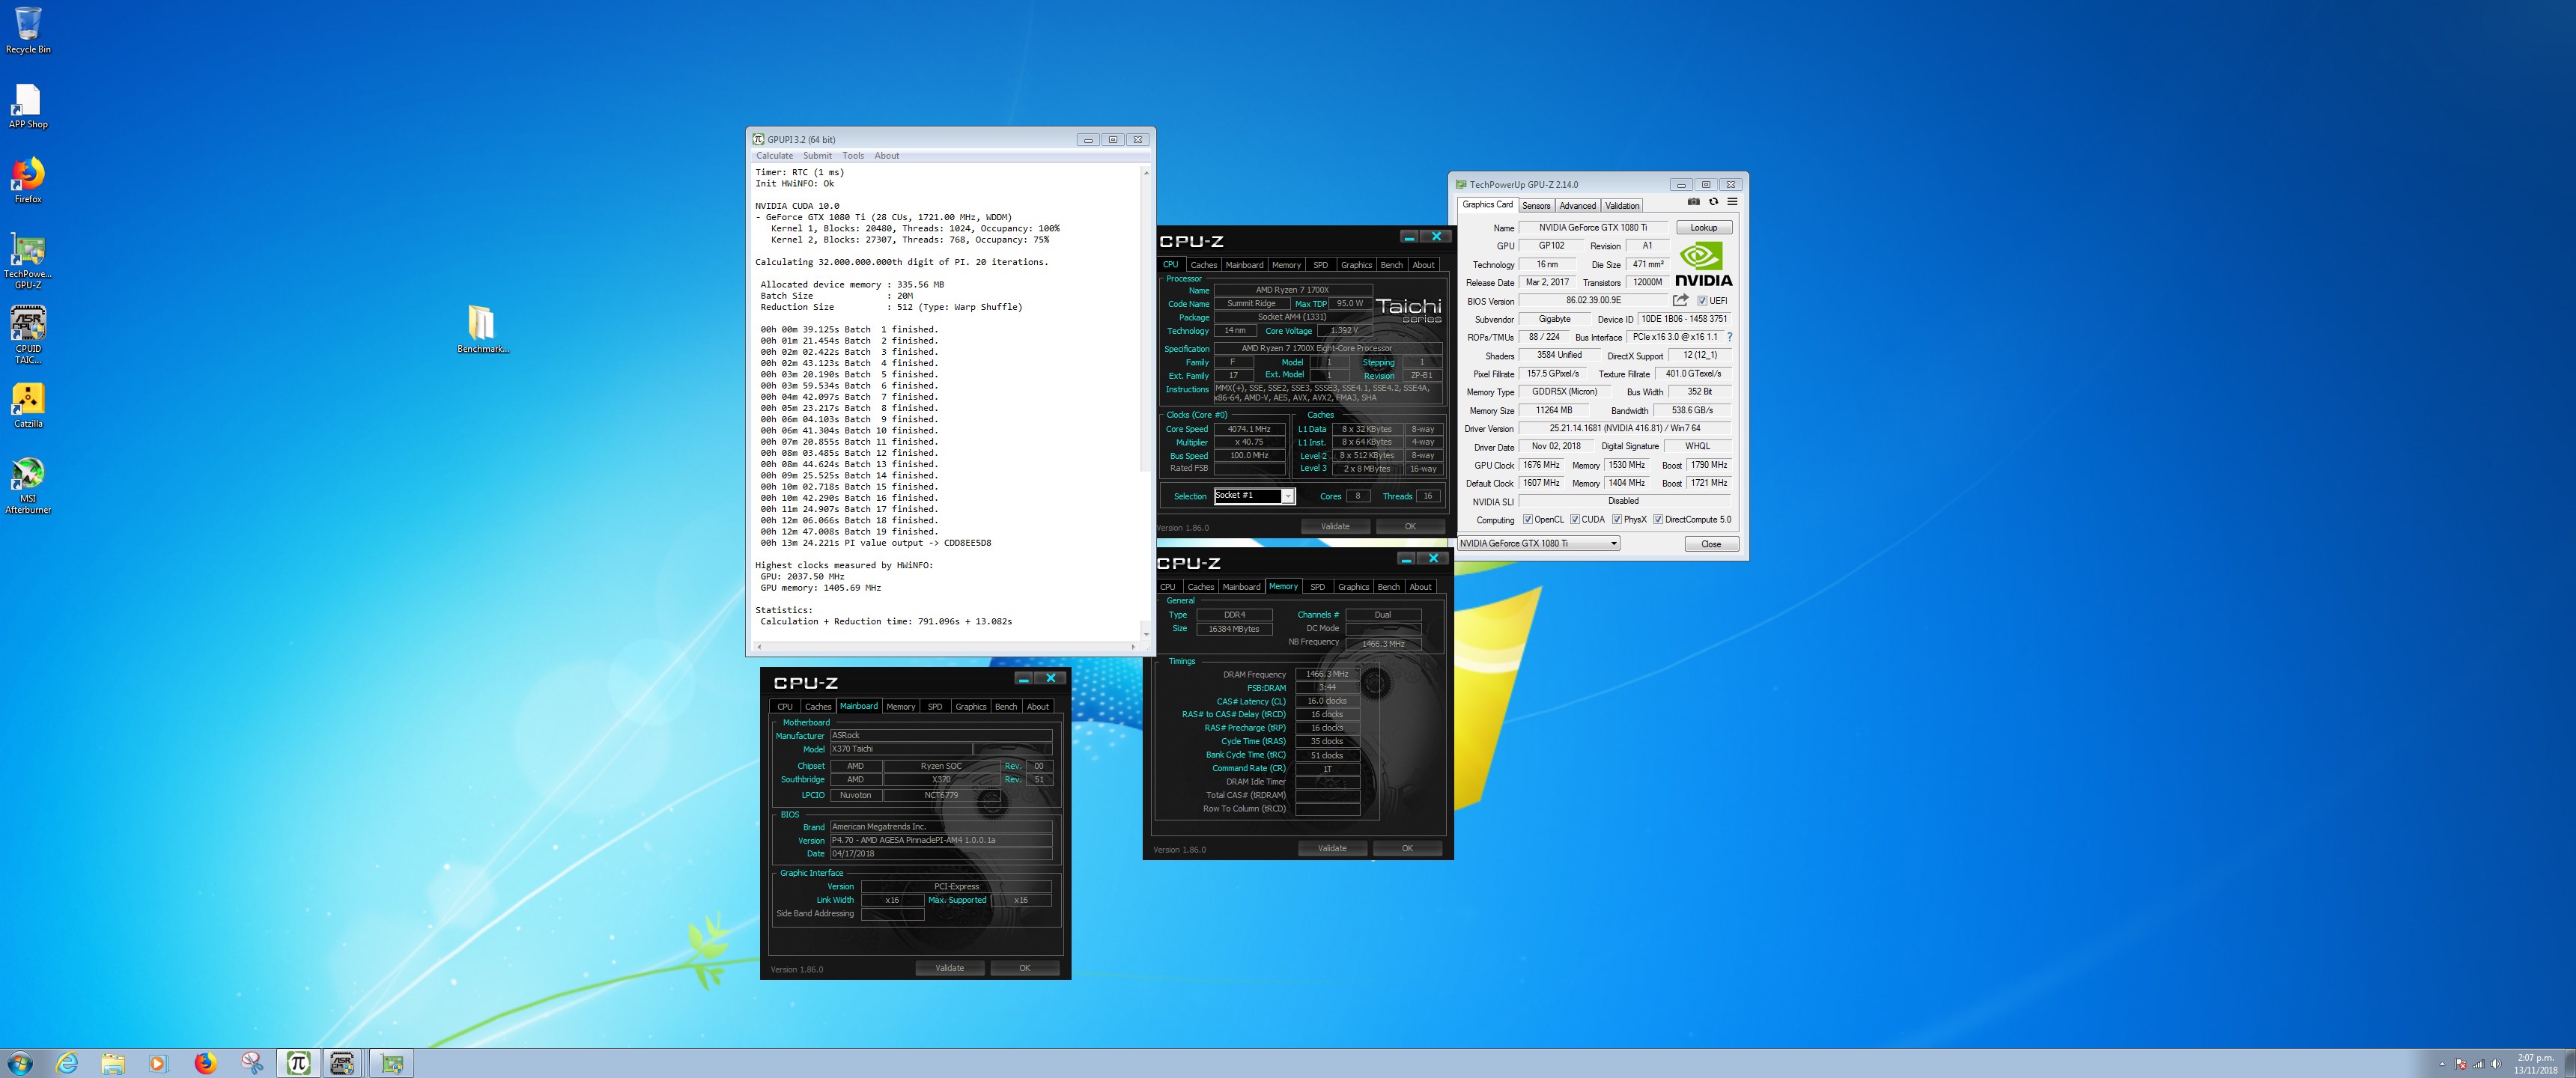Click OK in CPU-Z mainboard window
The height and width of the screenshot is (1078, 2576).
[1024, 968]
